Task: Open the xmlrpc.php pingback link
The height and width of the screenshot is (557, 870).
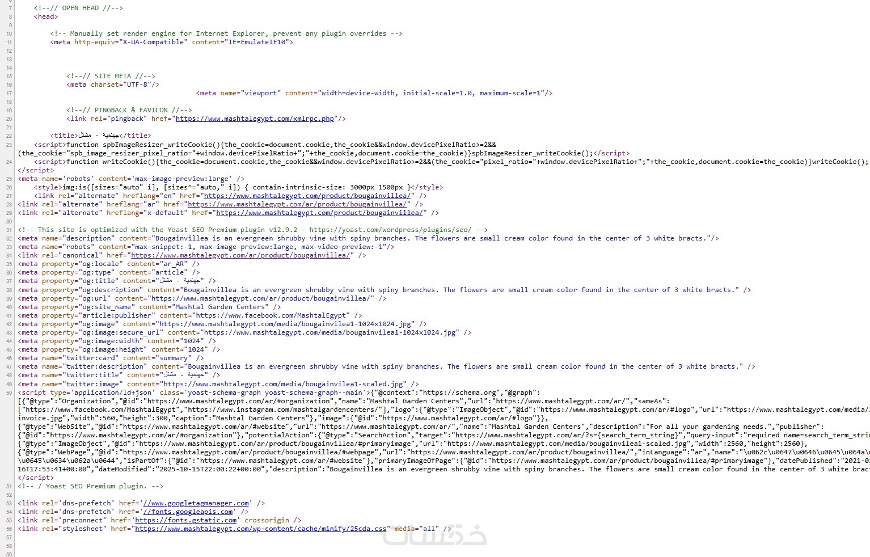Action: click(255, 119)
